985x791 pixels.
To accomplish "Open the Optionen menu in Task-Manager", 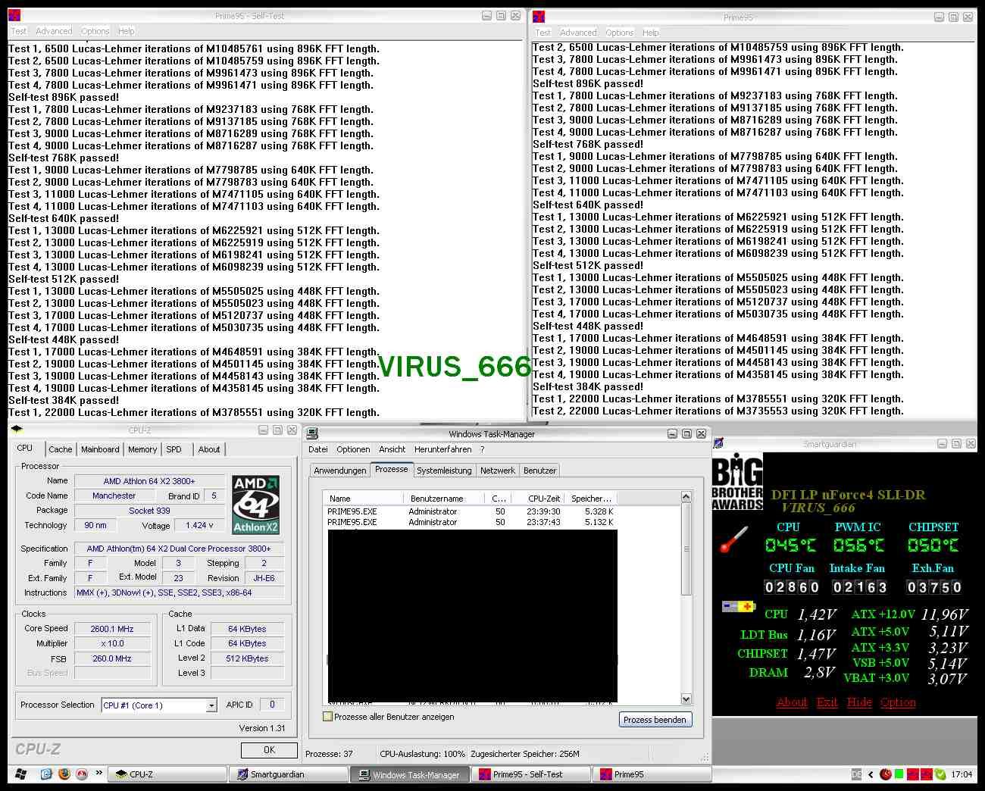I will pos(353,449).
